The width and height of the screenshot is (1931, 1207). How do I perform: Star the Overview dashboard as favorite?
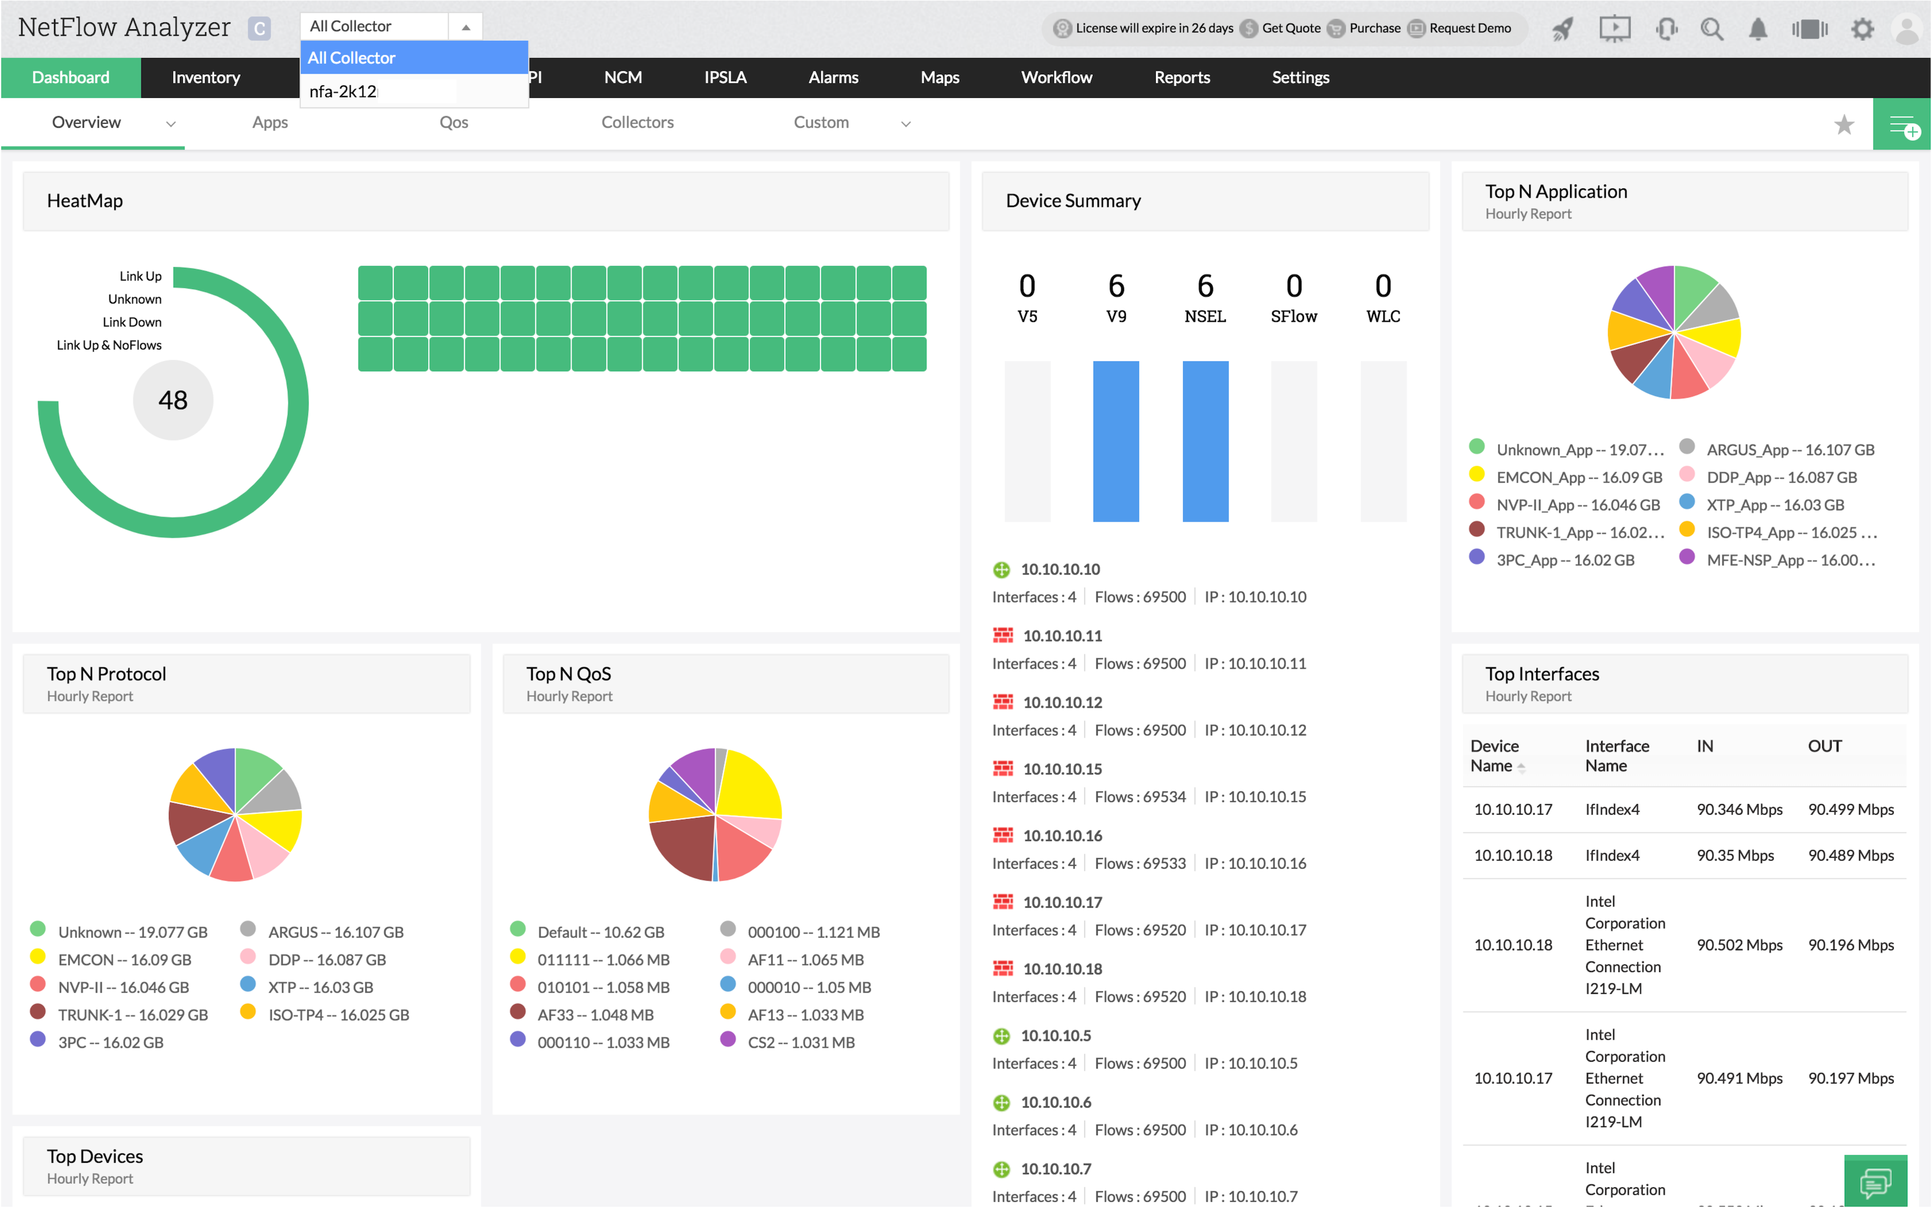click(x=1844, y=124)
